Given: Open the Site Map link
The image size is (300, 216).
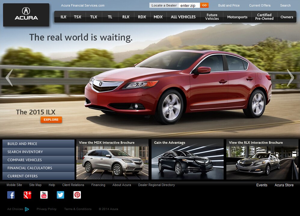Looking at the screenshot, I should coord(35,185).
